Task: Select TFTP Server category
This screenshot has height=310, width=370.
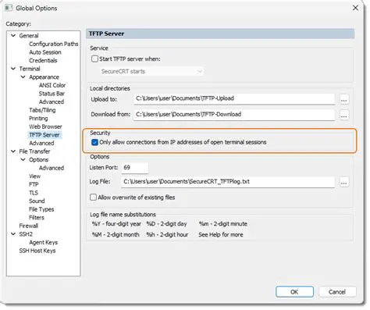Action: click(x=44, y=135)
